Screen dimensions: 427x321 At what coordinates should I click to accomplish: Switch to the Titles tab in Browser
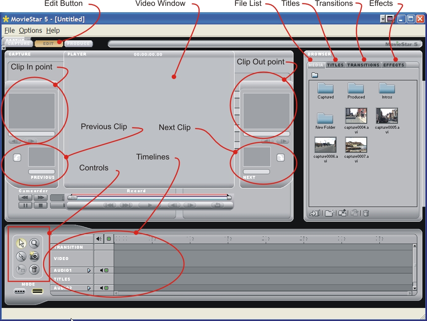click(335, 65)
